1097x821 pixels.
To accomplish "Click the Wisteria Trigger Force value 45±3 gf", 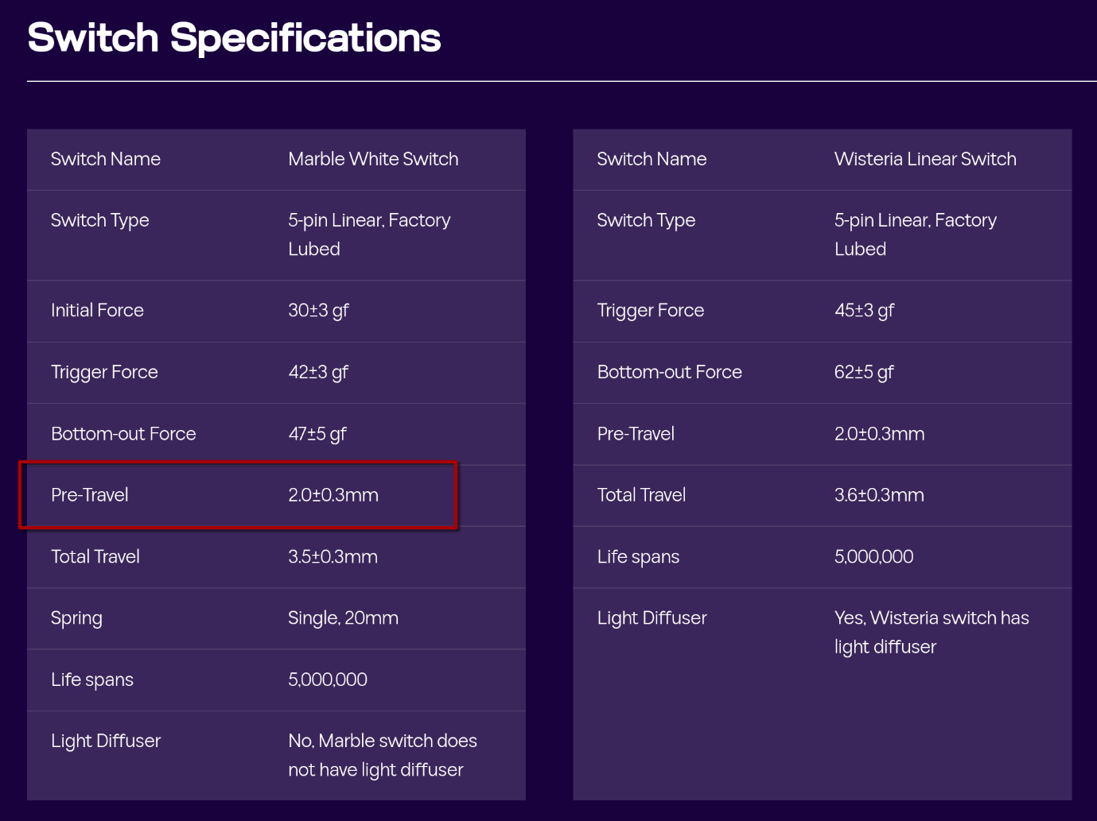I will pos(864,311).
